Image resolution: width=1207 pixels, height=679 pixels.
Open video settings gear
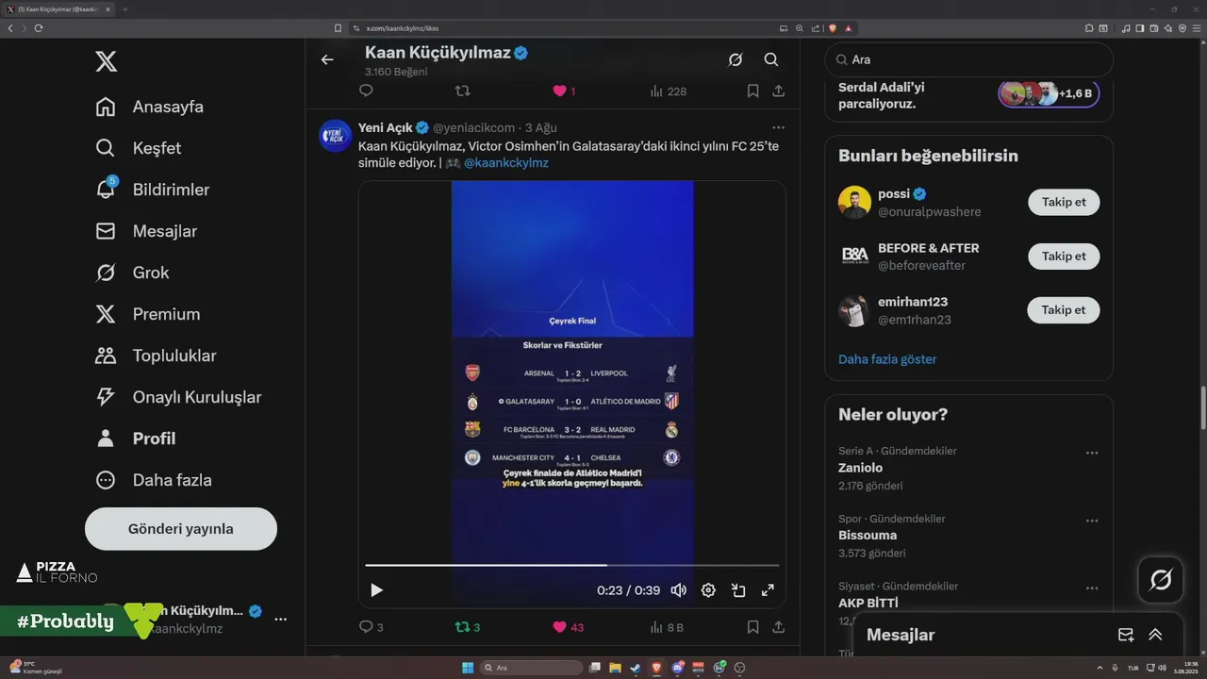point(708,590)
